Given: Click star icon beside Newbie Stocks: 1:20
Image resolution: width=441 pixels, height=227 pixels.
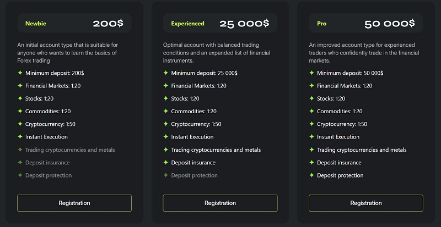Looking at the screenshot, I should click(x=20, y=98).
